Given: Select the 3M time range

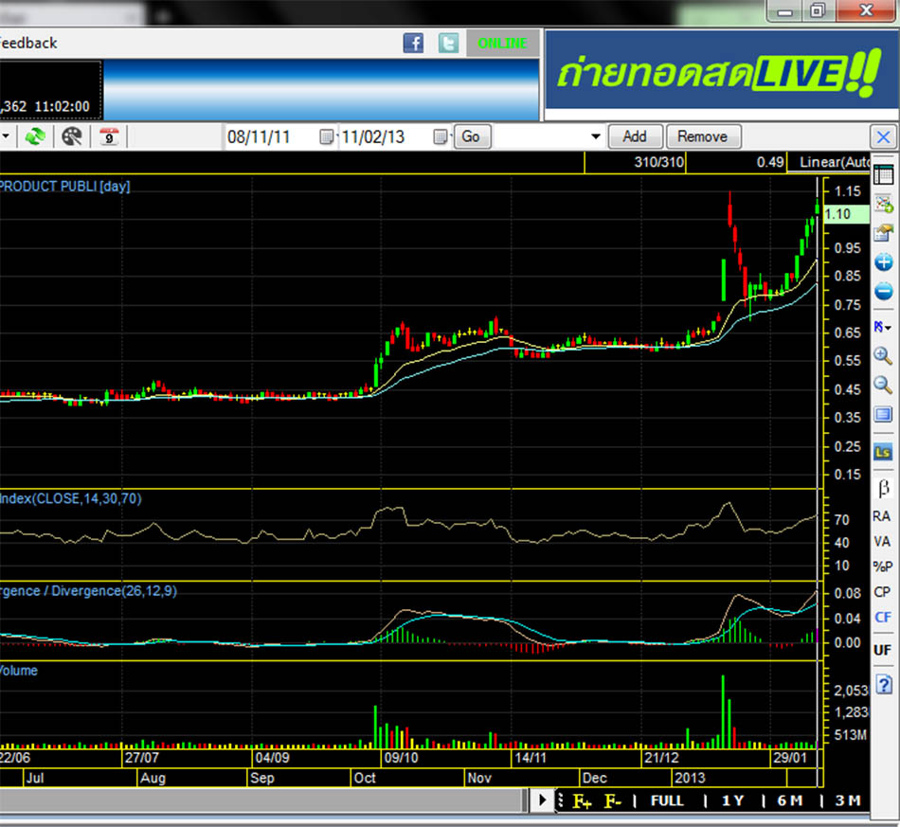Looking at the screenshot, I should click(848, 800).
